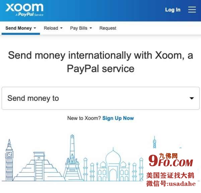Click the Taj Mahal illustration
Screen dimensions: 201x193
[x=113, y=165]
